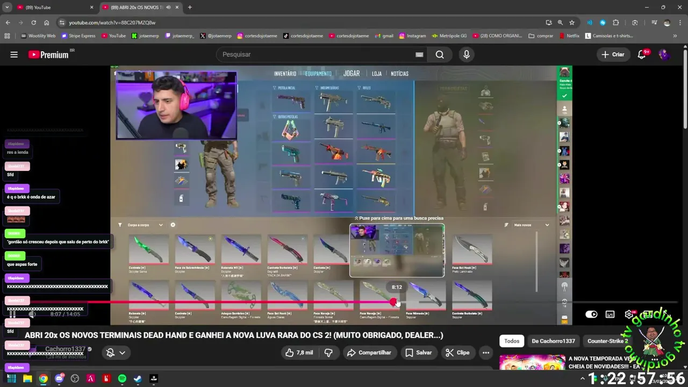Open more actions three-dot menu
This screenshot has height=387, width=688.
click(x=486, y=353)
